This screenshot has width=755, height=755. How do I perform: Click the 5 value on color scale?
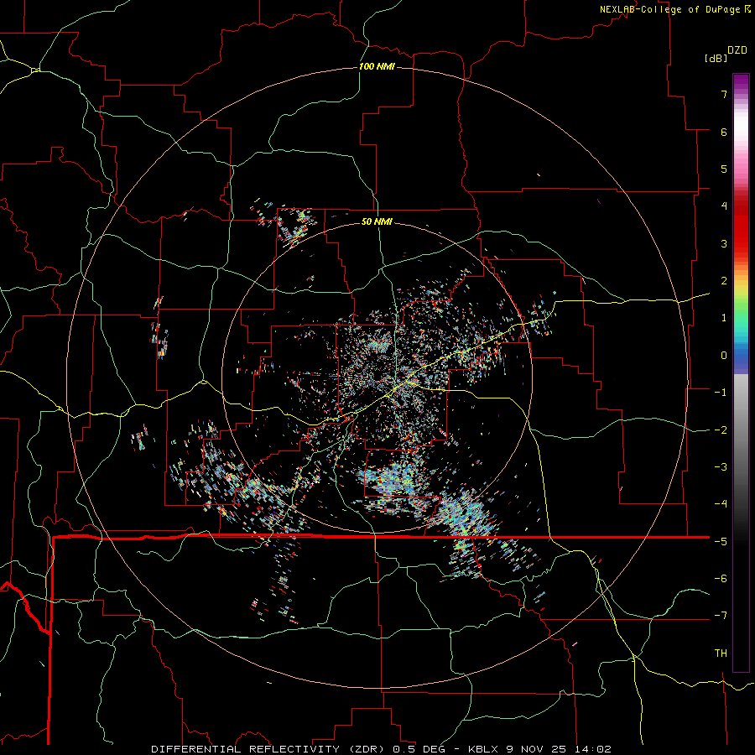724,169
